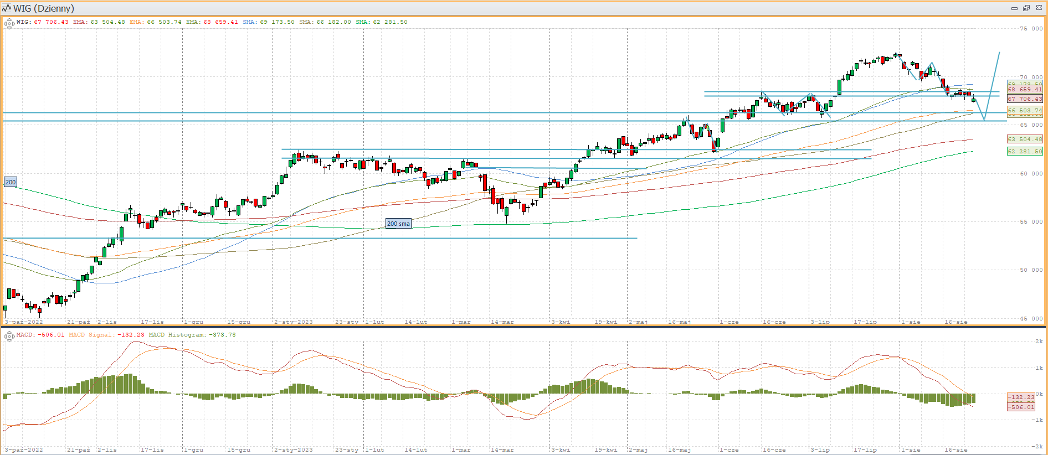Click the 1-cze date on the MACD axis
This screenshot has height=455, width=1048.
729,449
